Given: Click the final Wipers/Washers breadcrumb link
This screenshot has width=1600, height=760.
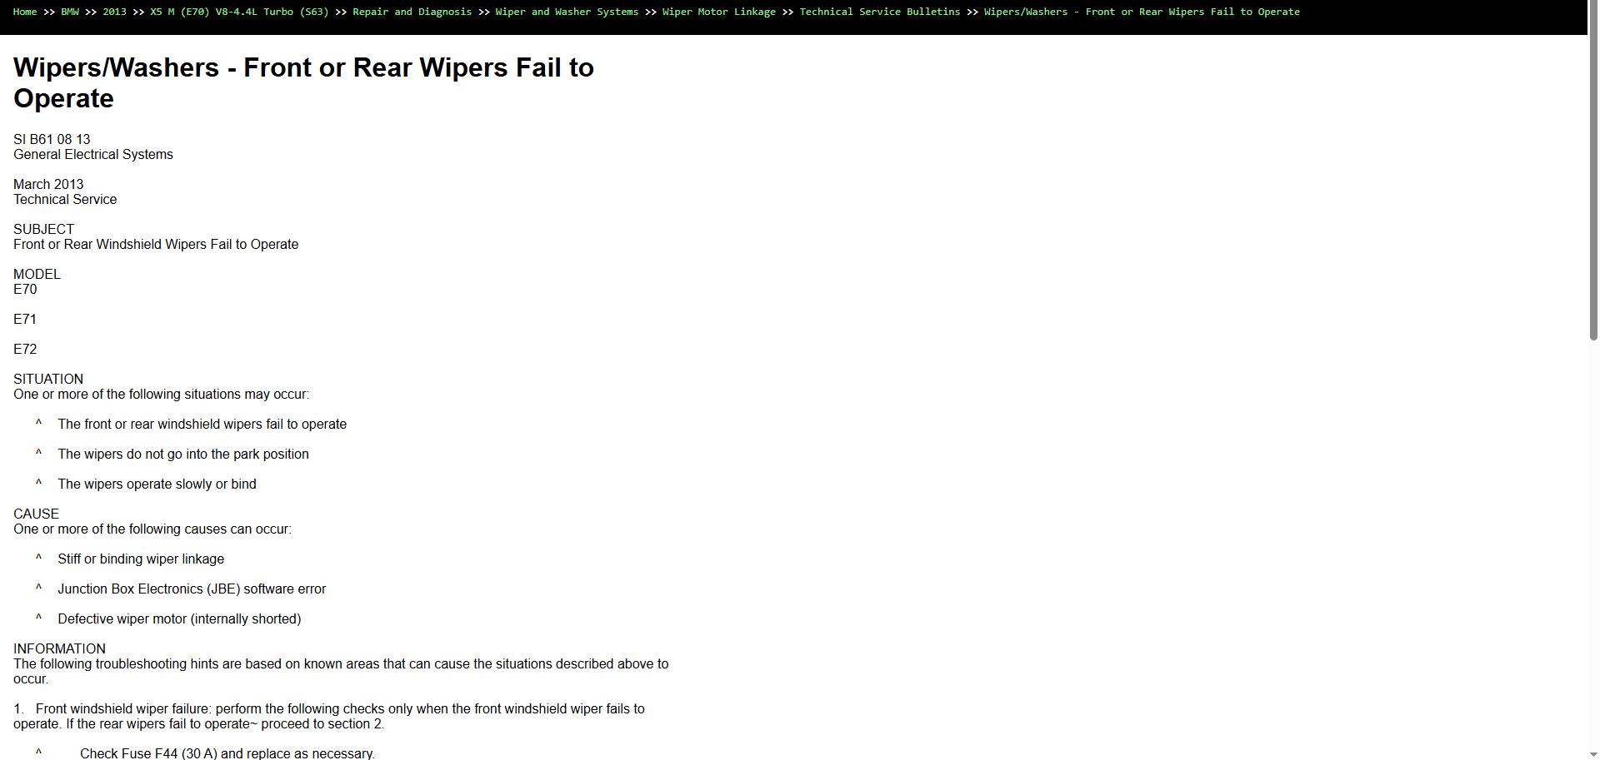Looking at the screenshot, I should pyautogui.click(x=1142, y=12).
